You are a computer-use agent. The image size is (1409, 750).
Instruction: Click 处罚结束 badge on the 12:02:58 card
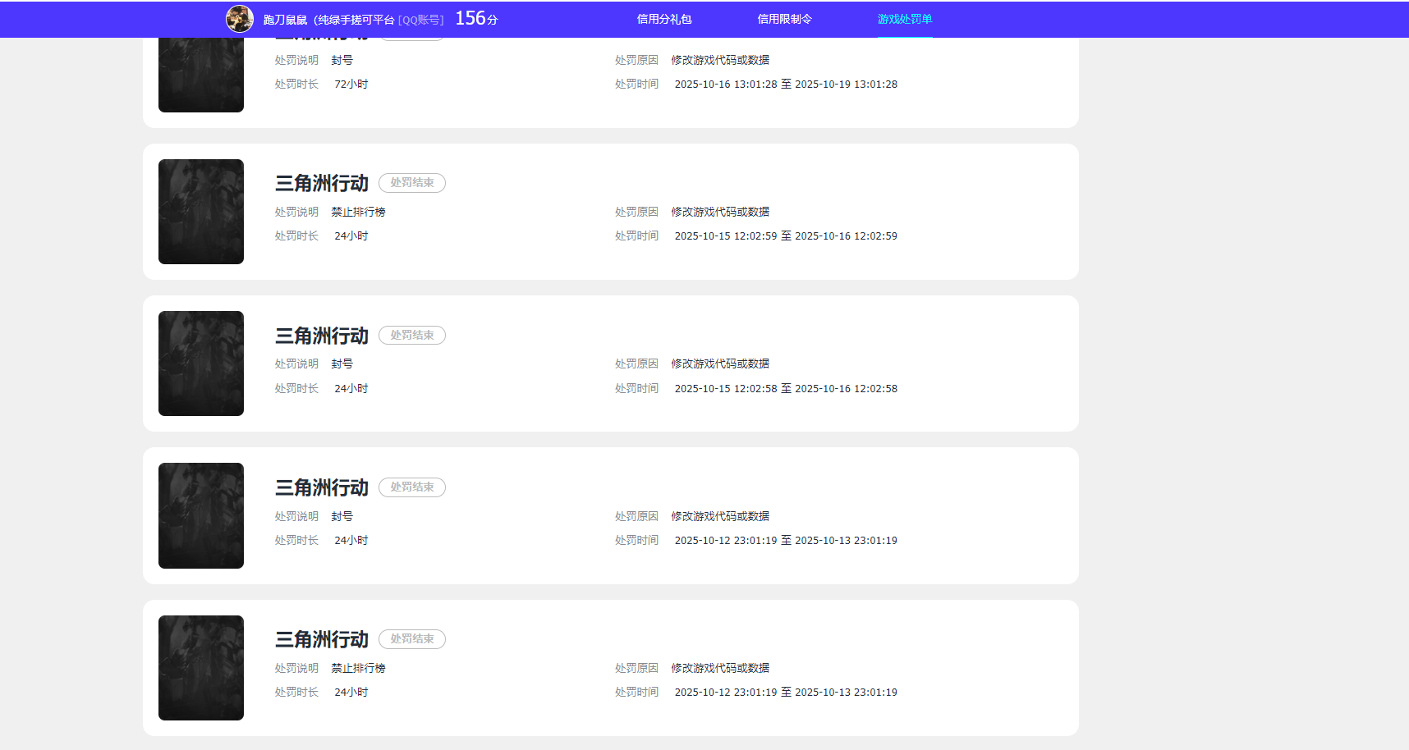(x=412, y=335)
